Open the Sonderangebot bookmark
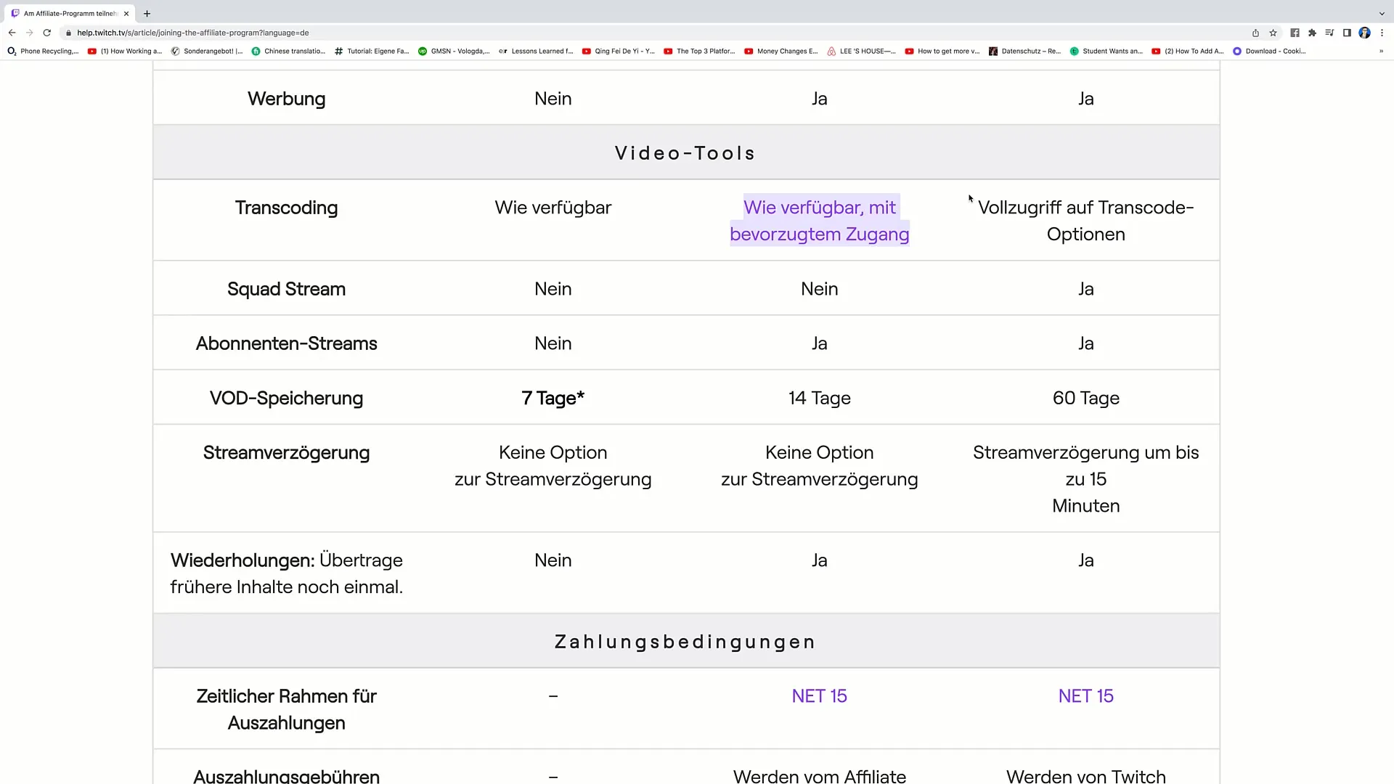The image size is (1394, 784). 207,52
